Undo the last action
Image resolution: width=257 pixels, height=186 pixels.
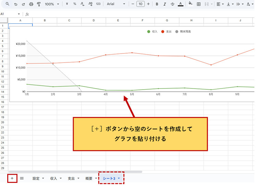[15, 4]
